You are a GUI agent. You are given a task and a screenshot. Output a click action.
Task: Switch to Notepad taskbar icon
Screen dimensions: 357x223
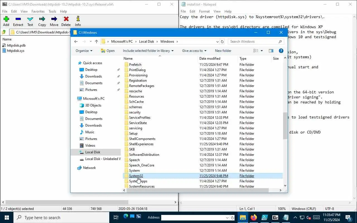(286, 217)
